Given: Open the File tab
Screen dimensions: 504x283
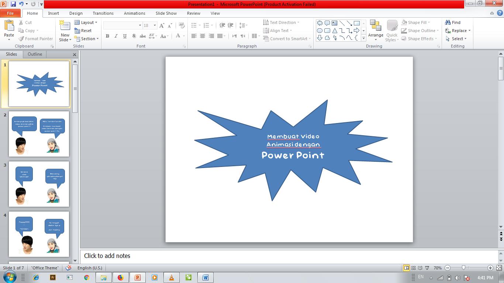Looking at the screenshot, I should (x=10, y=13).
